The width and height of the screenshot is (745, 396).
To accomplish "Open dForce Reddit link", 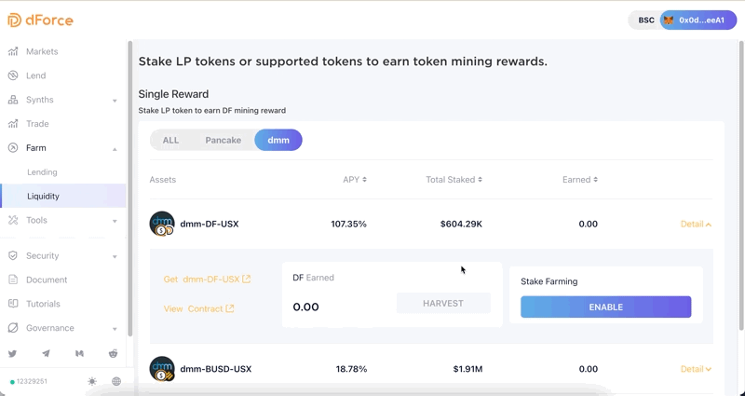I will click(113, 354).
